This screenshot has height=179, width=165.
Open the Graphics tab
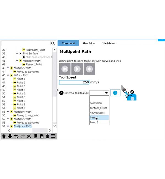click(89, 43)
